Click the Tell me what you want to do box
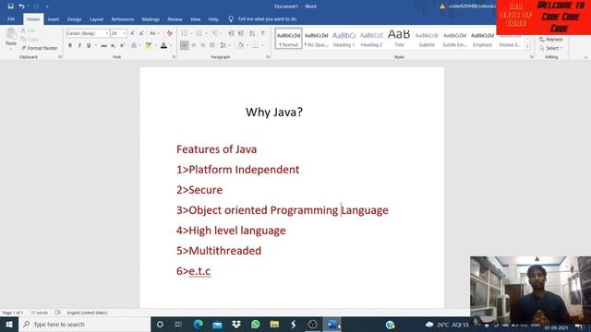Viewport: 591px width, 332px height. point(262,19)
